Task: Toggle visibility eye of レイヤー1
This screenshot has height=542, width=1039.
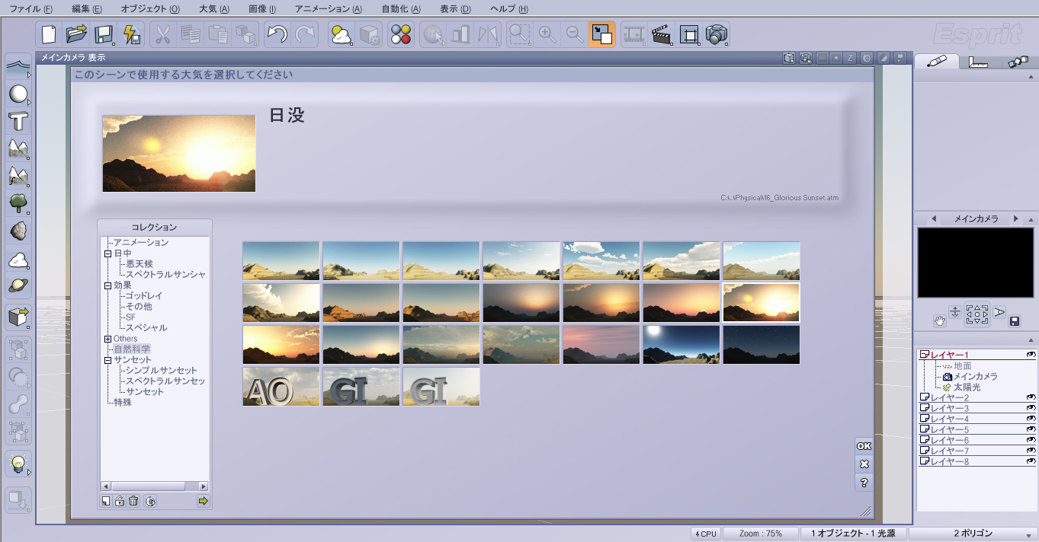Action: coord(1031,355)
